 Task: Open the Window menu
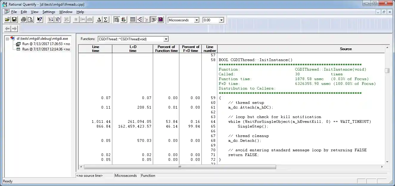click(66, 12)
